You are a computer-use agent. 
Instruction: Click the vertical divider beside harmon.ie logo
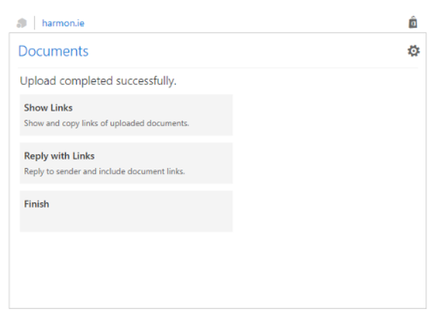pyautogui.click(x=34, y=22)
